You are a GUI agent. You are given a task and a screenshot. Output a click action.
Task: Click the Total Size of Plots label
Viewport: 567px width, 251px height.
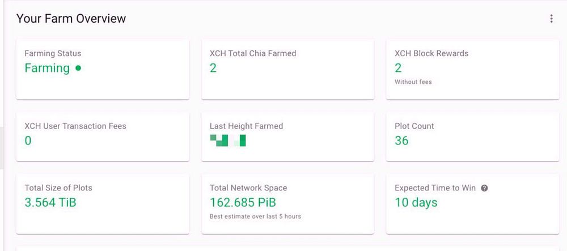click(58, 188)
